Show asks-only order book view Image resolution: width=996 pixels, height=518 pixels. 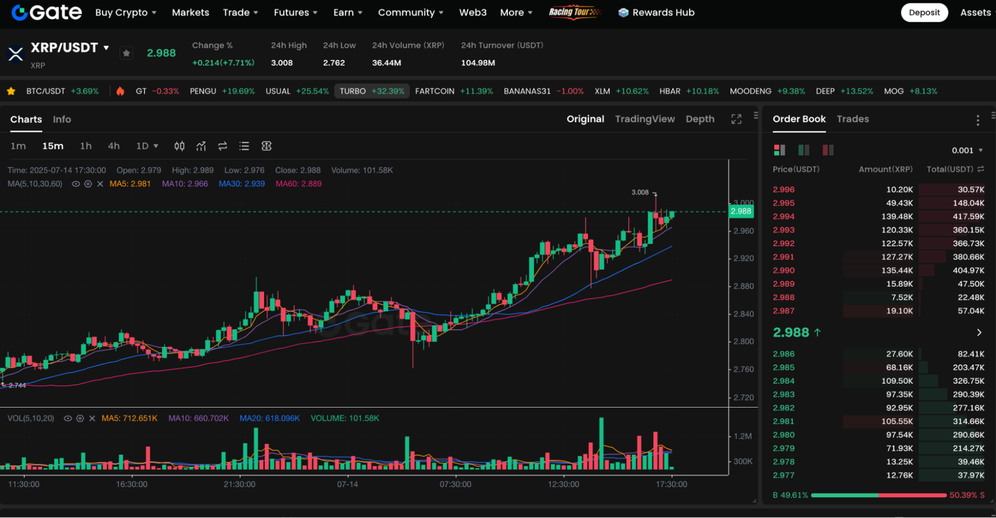pyautogui.click(x=828, y=150)
